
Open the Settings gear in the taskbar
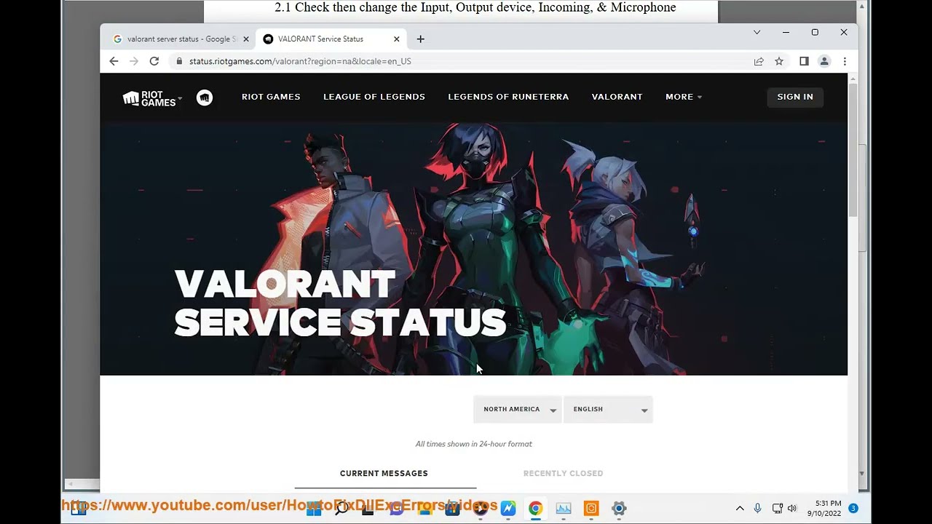(x=619, y=509)
